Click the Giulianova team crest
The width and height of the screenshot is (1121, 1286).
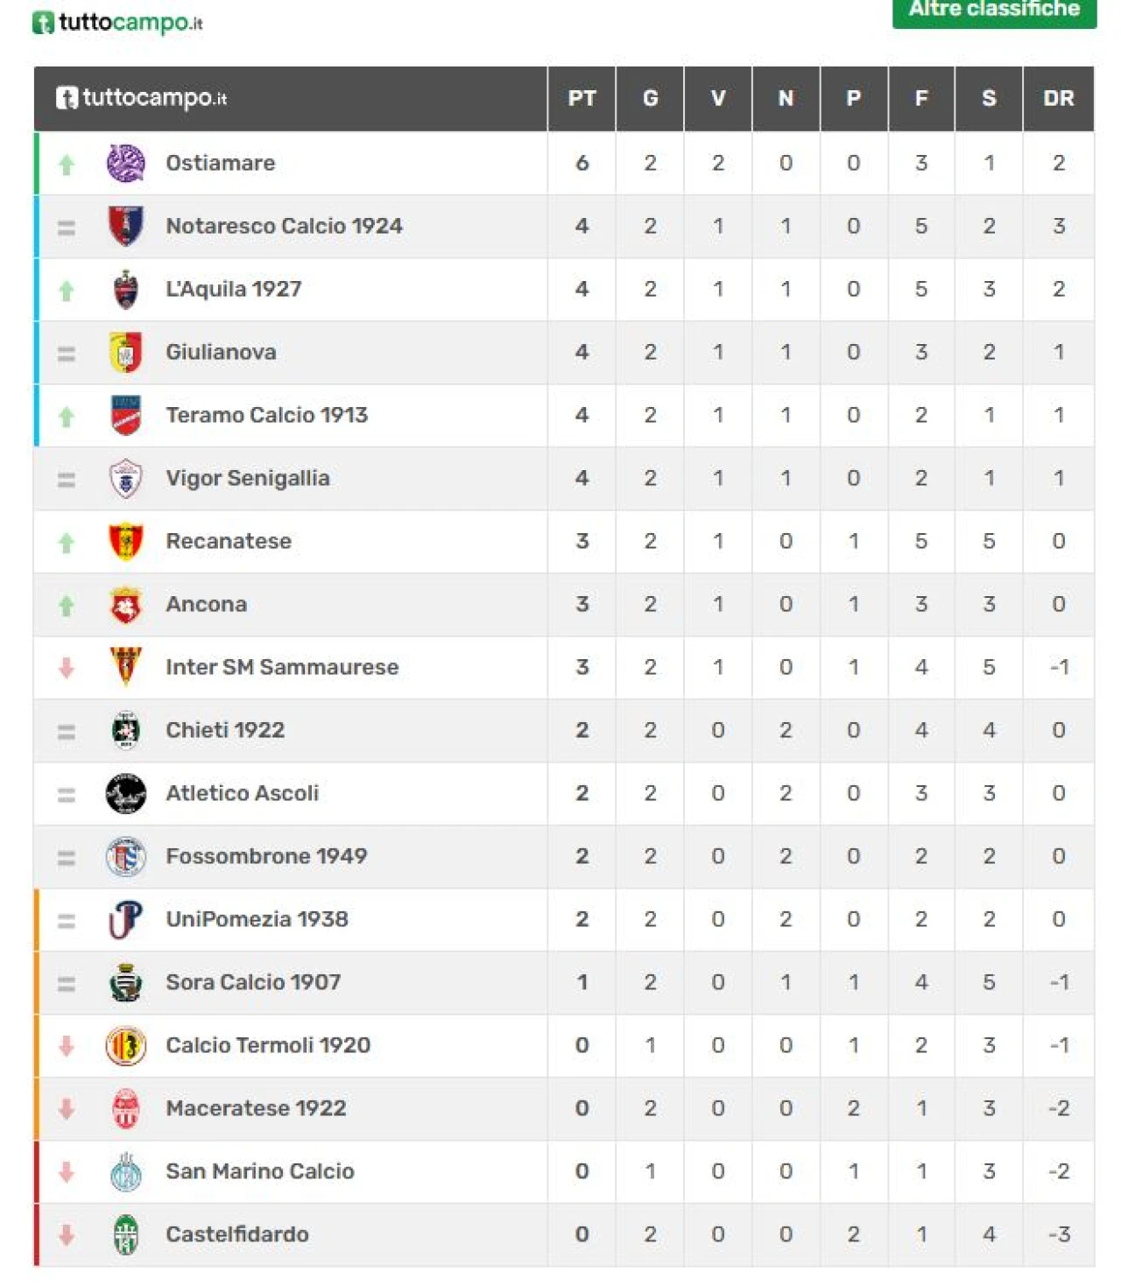coord(125,353)
